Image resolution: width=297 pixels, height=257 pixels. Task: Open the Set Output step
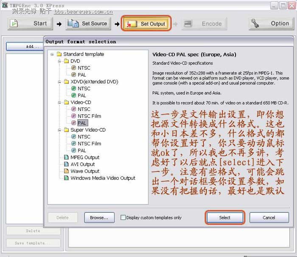[x=146, y=24]
